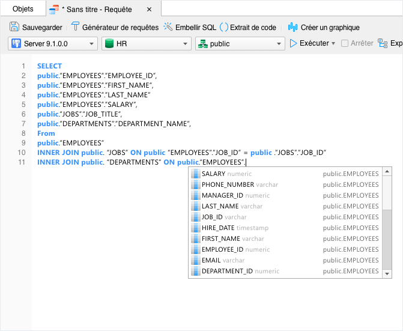Click "JOB_TITLE" on line 6
This screenshot has width=403, height=331.
point(102,114)
